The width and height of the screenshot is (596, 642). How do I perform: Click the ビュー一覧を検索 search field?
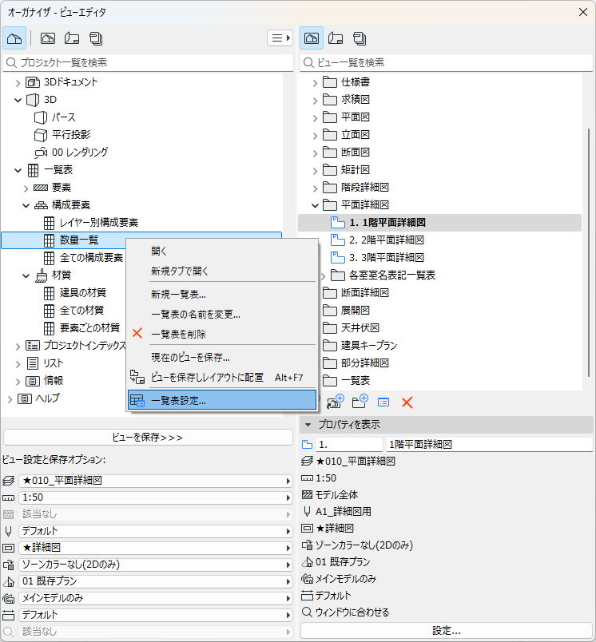tap(447, 62)
